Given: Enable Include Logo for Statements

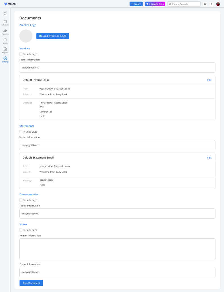Looking at the screenshot, I should (x=21, y=132).
